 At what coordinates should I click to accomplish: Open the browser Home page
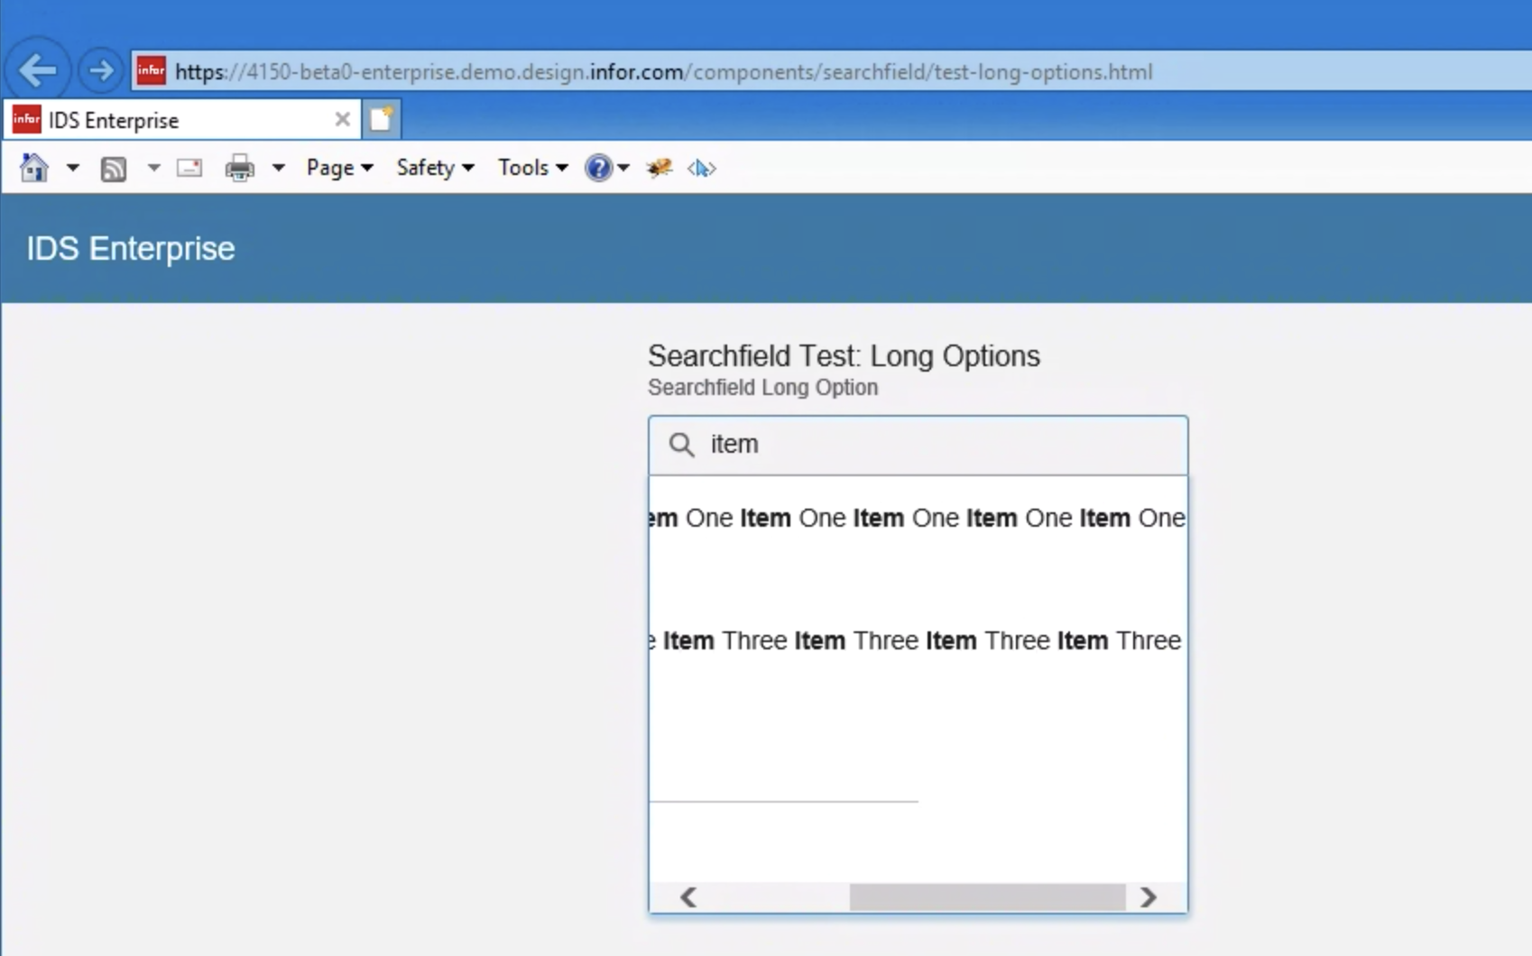click(x=32, y=168)
